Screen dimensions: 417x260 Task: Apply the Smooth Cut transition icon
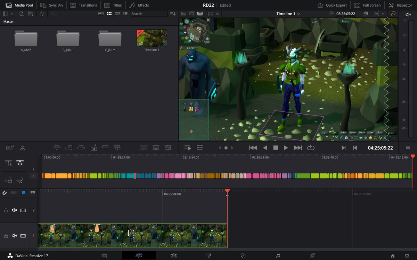tap(168, 148)
